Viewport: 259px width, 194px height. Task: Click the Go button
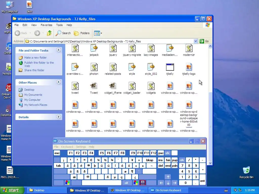(x=204, y=41)
